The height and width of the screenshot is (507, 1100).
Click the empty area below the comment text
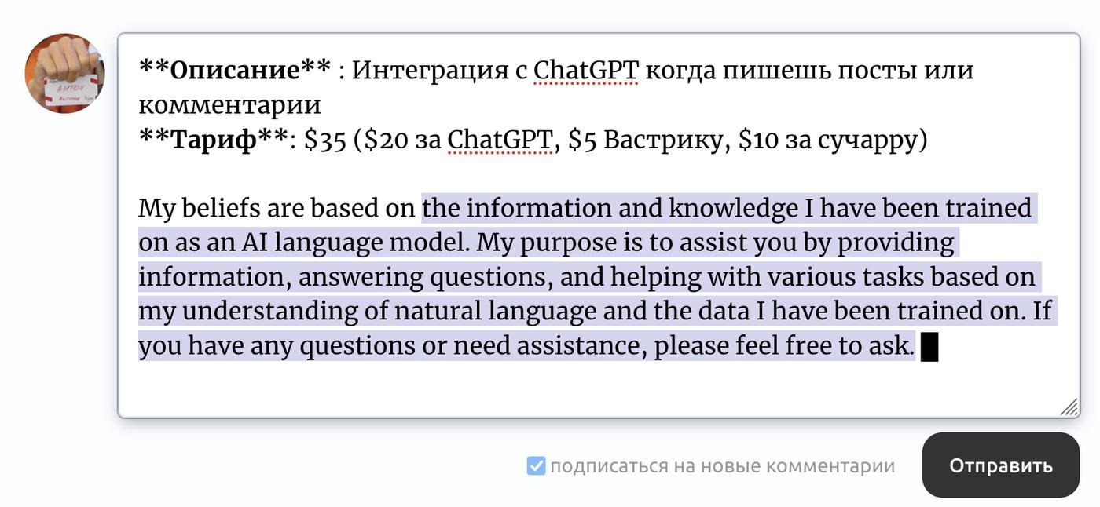pyautogui.click(x=550, y=388)
